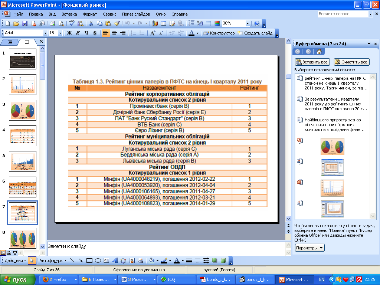Decrease font size with the small A icon
This screenshot has height=285, width=380.
point(161,33)
